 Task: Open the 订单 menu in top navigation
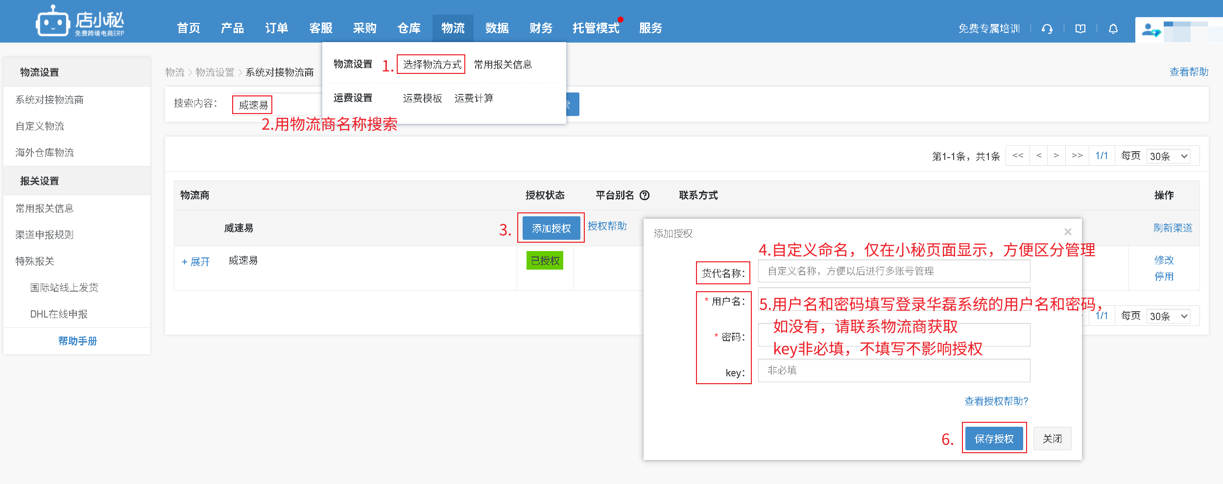coord(276,28)
